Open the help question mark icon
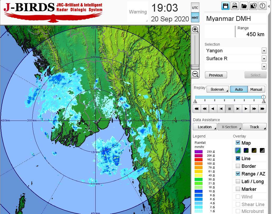Screen dimensions: 272x214 tap(262, 6)
